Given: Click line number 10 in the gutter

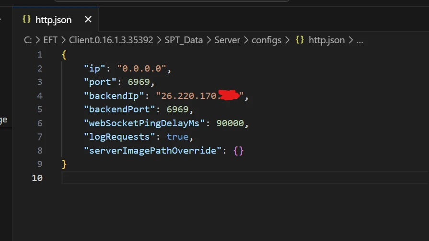Looking at the screenshot, I should [37, 178].
